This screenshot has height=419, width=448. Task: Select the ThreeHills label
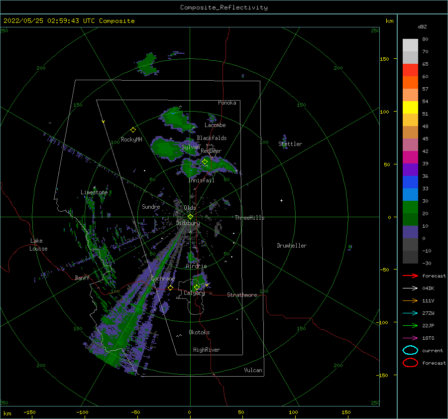click(x=249, y=218)
